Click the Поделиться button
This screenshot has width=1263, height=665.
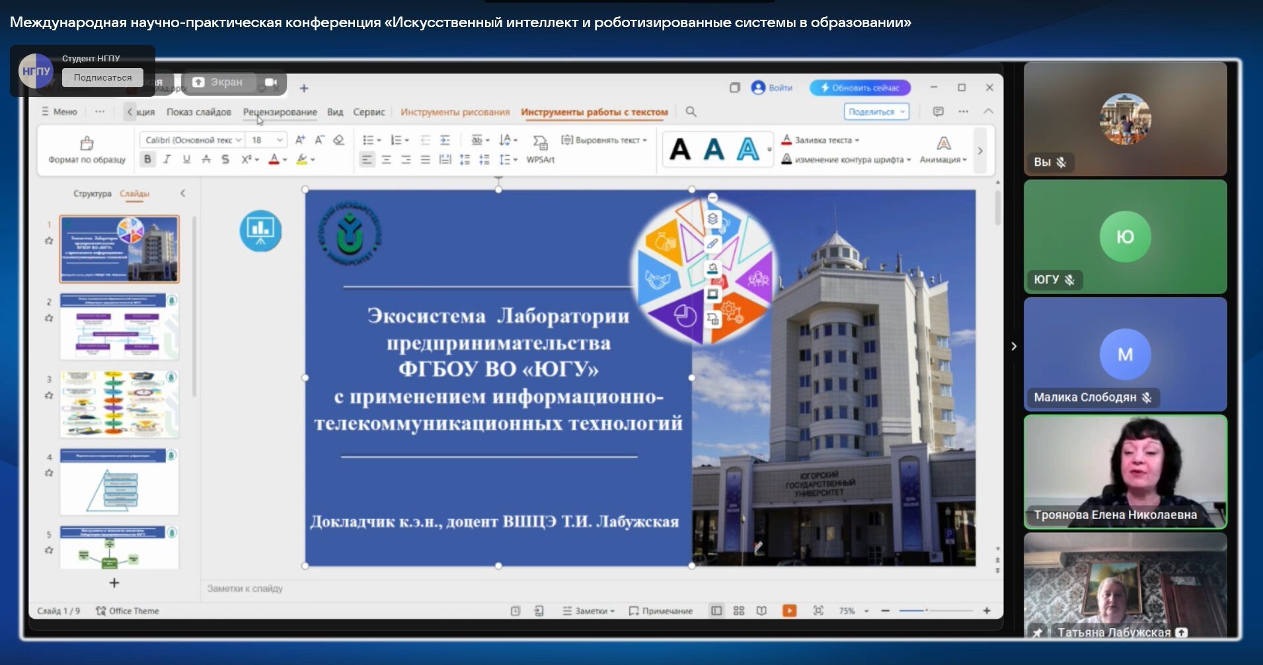[x=876, y=112]
